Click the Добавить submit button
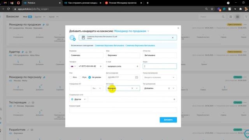Image resolution: width=249 pixels, height=140 pixels. [x=168, y=120]
